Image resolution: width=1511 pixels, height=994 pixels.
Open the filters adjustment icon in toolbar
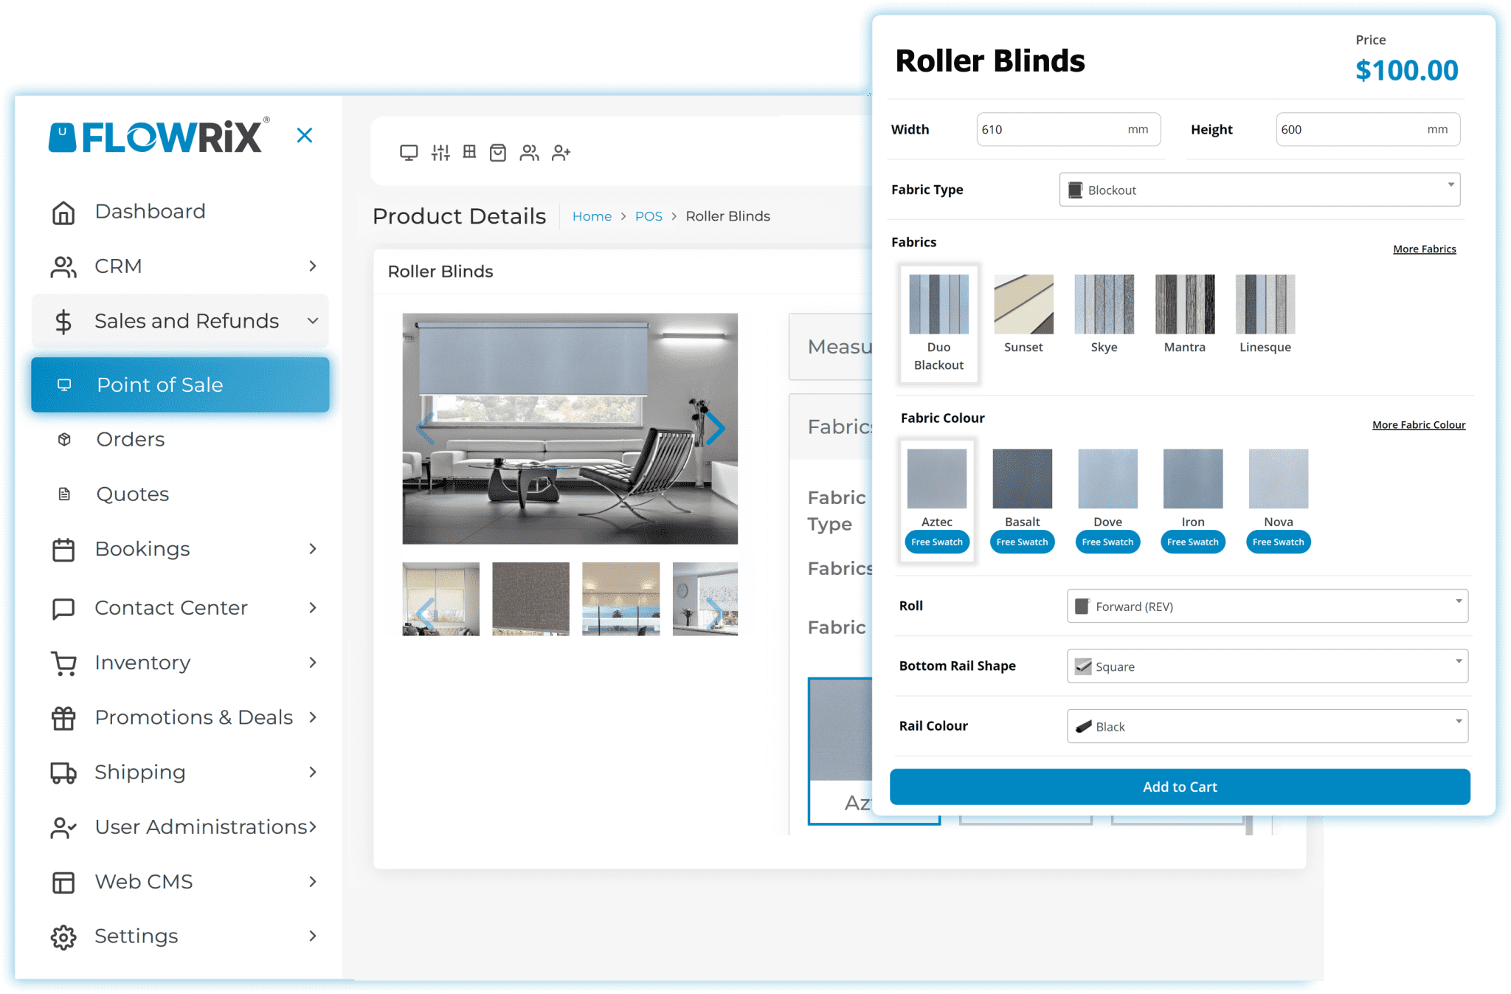click(x=440, y=152)
